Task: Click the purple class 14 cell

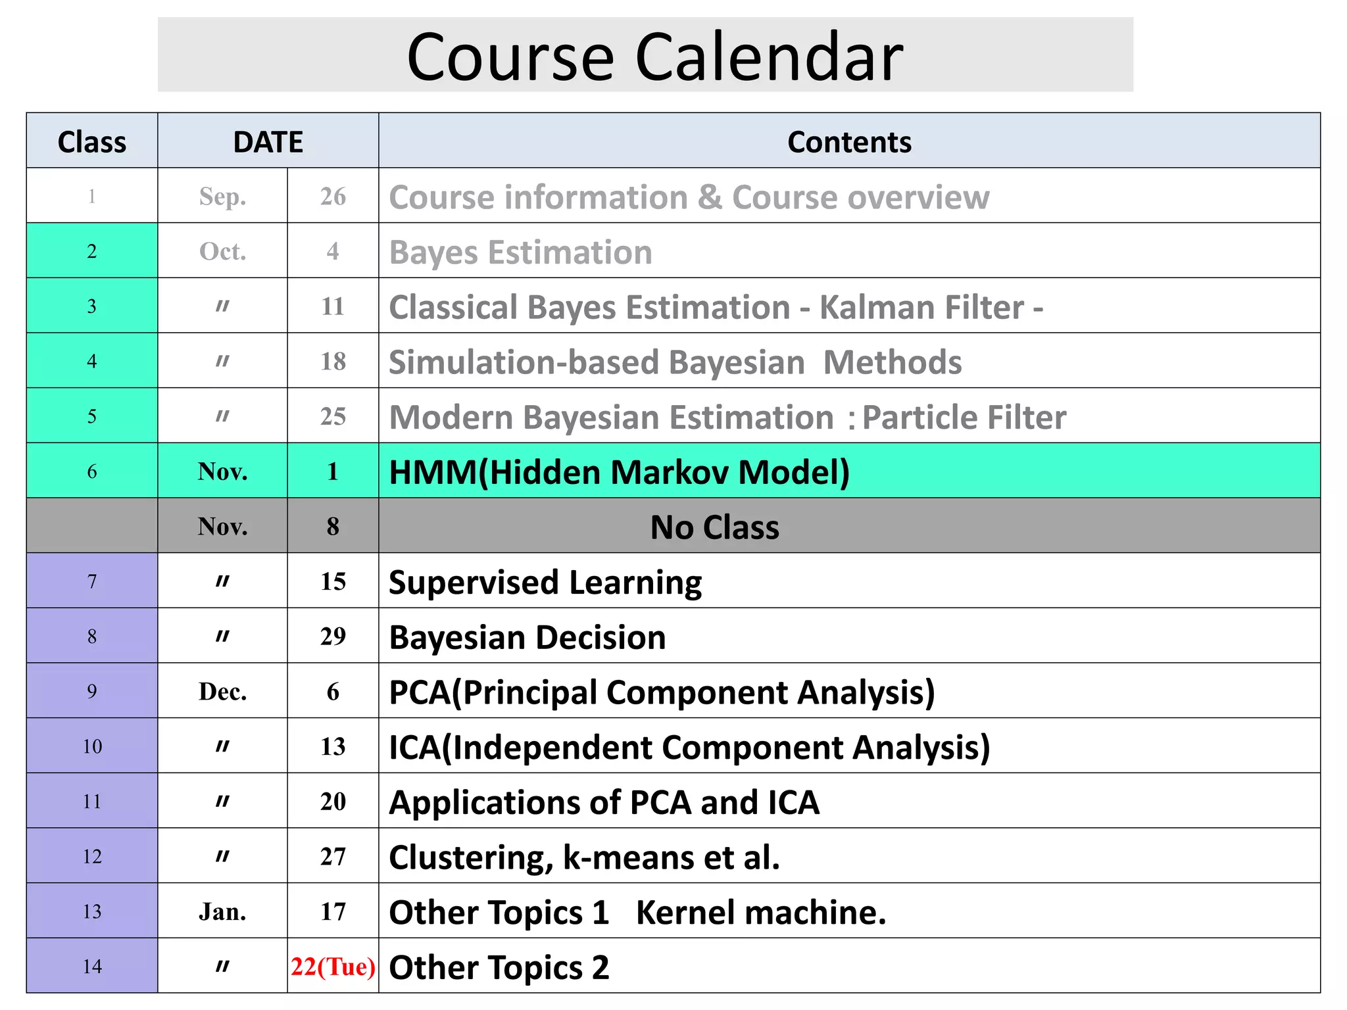Action: pos(92,966)
